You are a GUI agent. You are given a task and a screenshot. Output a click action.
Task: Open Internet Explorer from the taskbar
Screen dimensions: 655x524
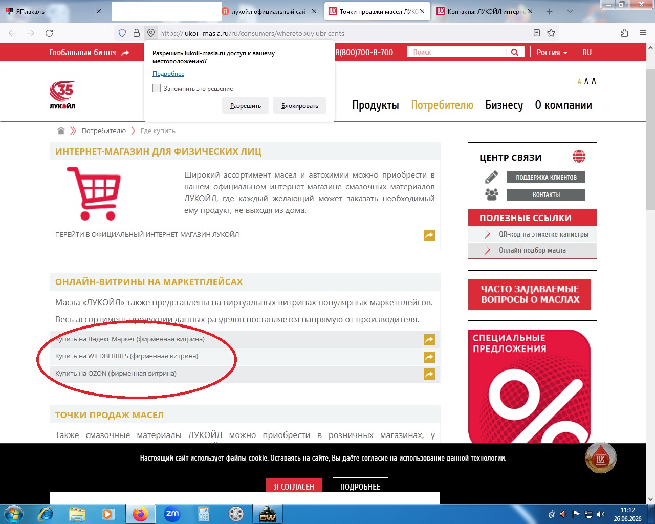click(x=45, y=514)
